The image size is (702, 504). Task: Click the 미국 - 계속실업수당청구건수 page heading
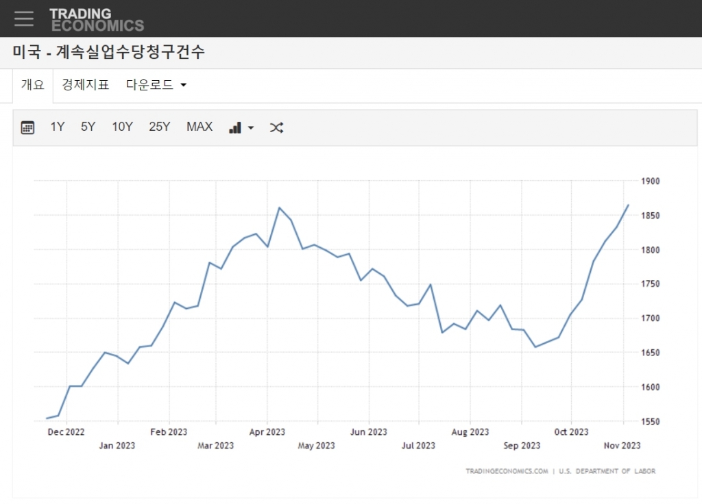(108, 52)
